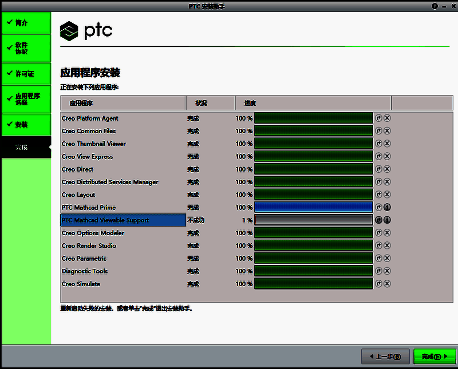Image resolution: width=458 pixels, height=369 pixels.
Task: Open the 软件协议 step in sidebar
Action: click(26, 48)
